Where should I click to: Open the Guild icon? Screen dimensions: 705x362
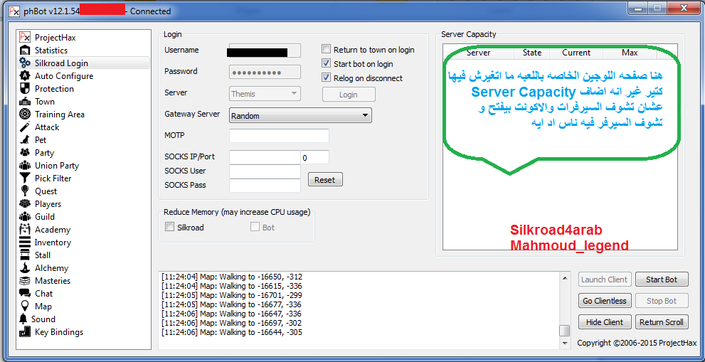25,217
